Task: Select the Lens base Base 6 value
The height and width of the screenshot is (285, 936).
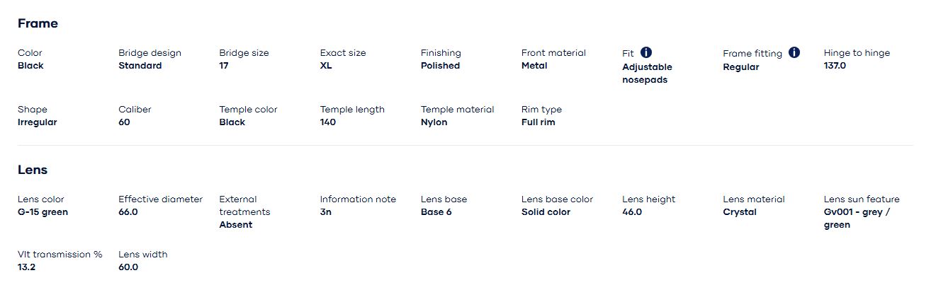Action: tap(436, 212)
